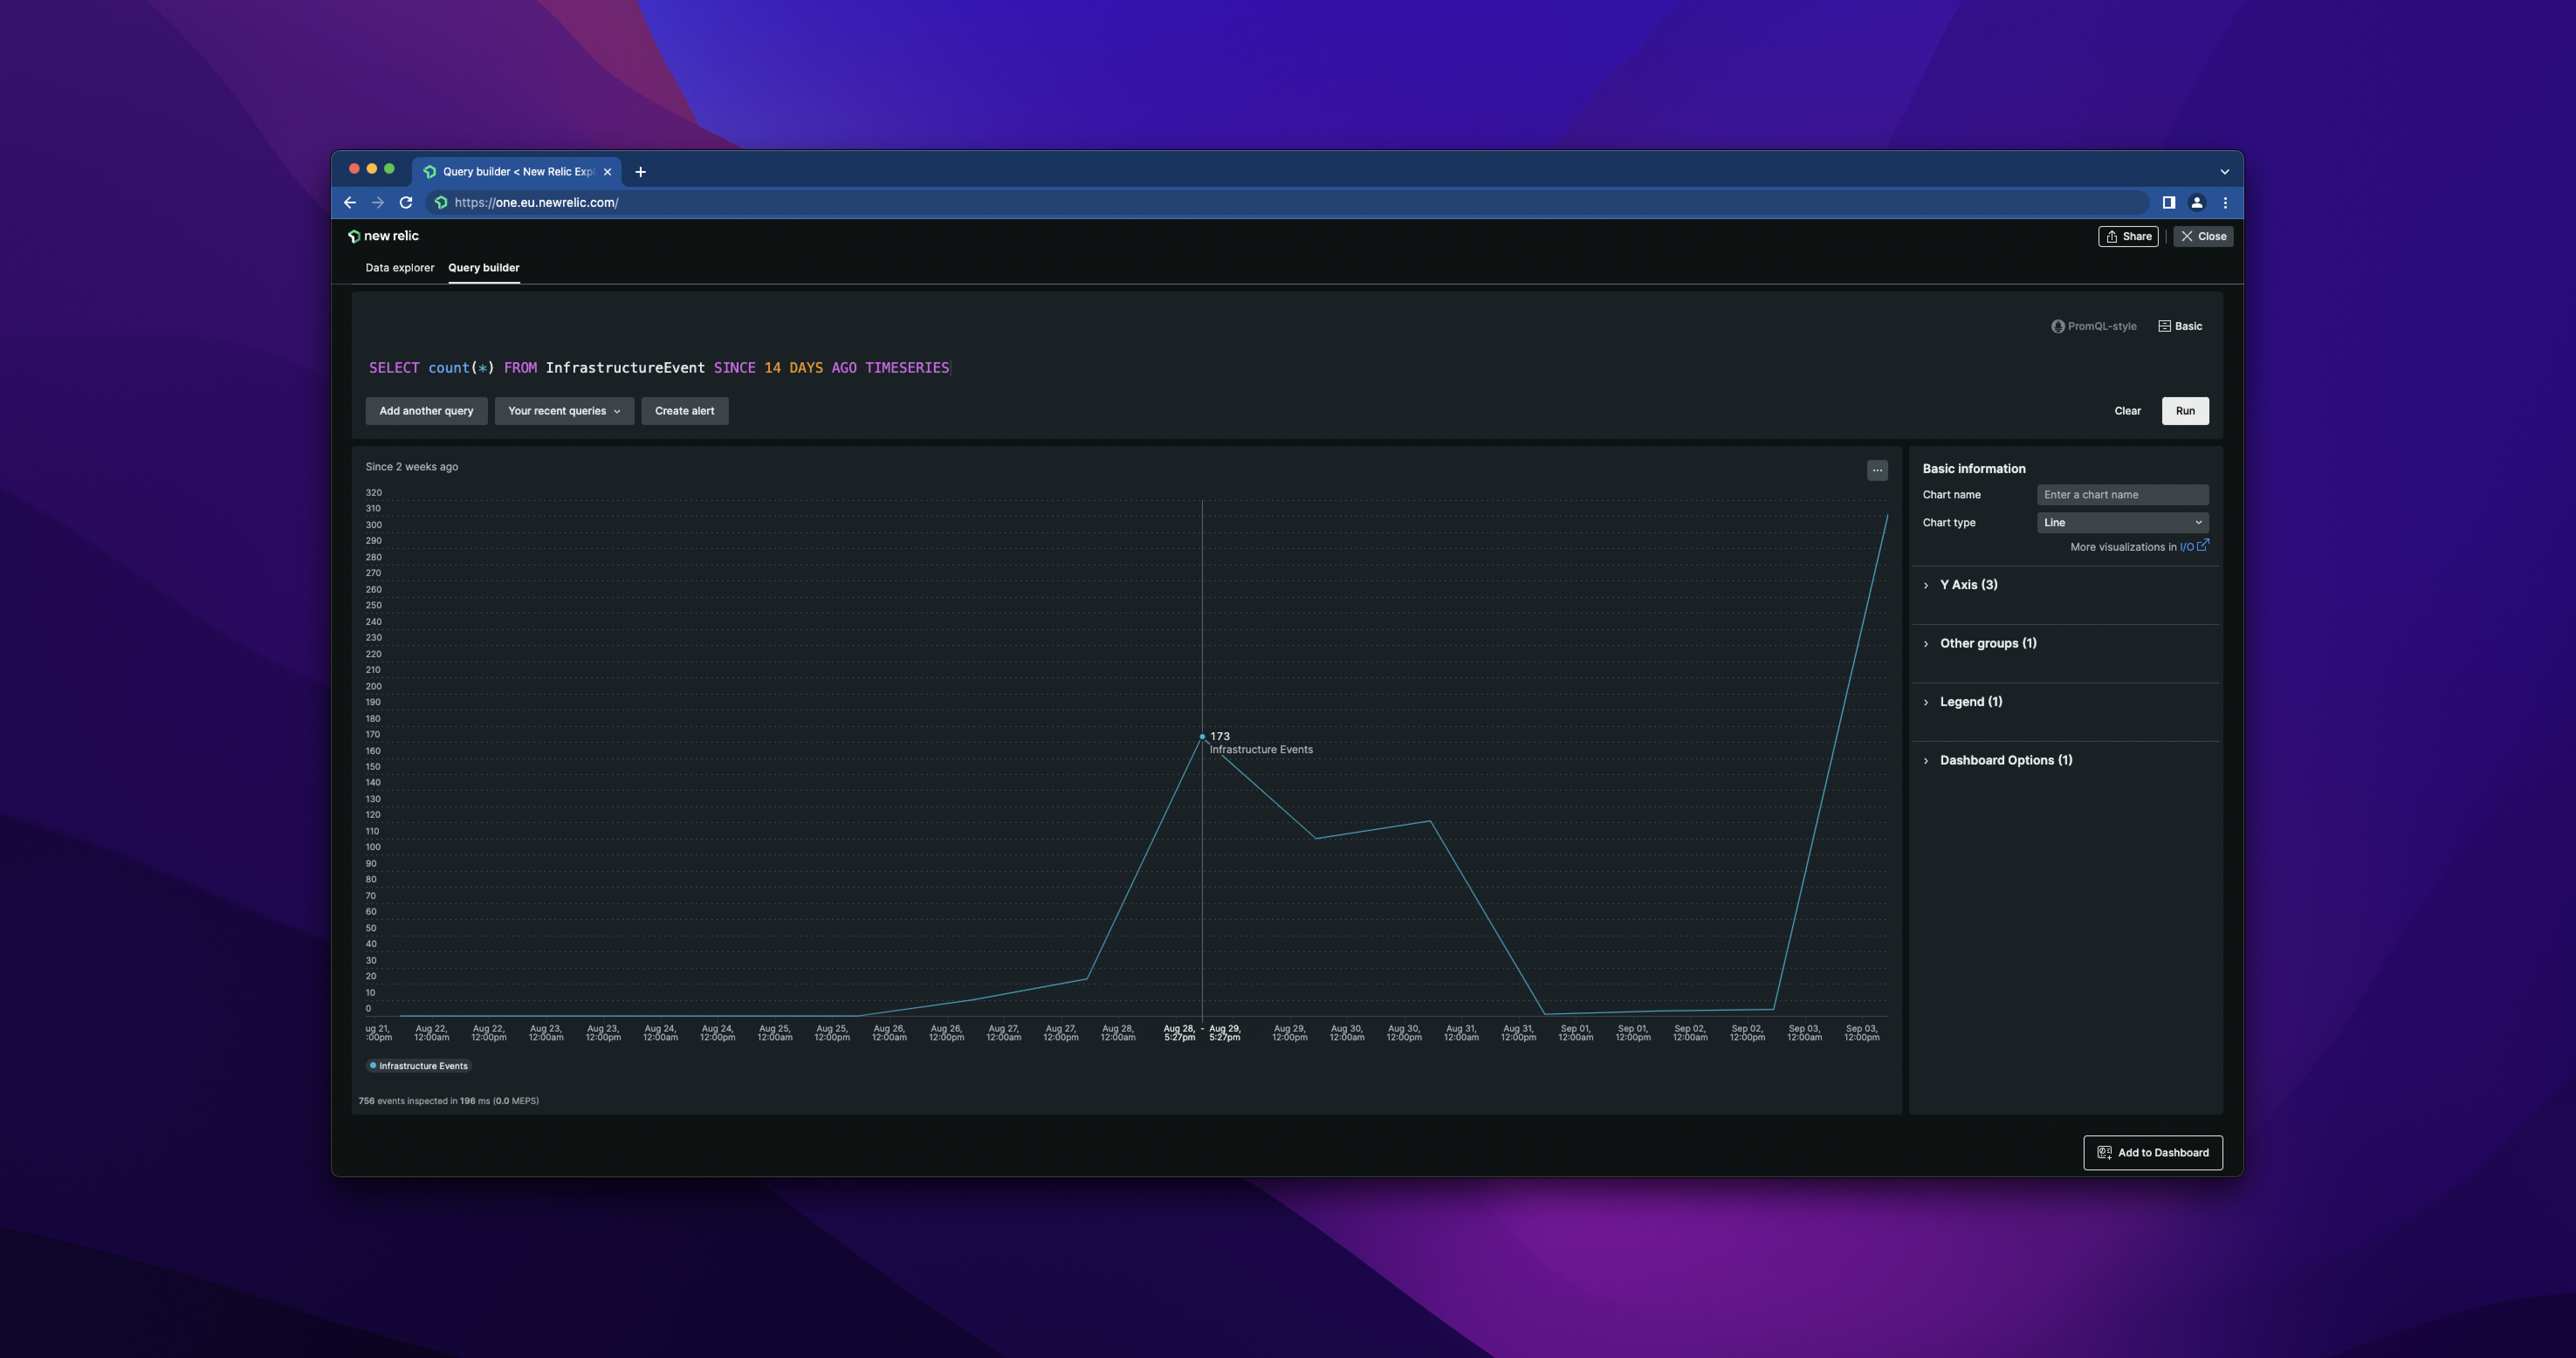Open Your recent queries dropdown
Image resolution: width=2576 pixels, height=1358 pixels.
[564, 411]
